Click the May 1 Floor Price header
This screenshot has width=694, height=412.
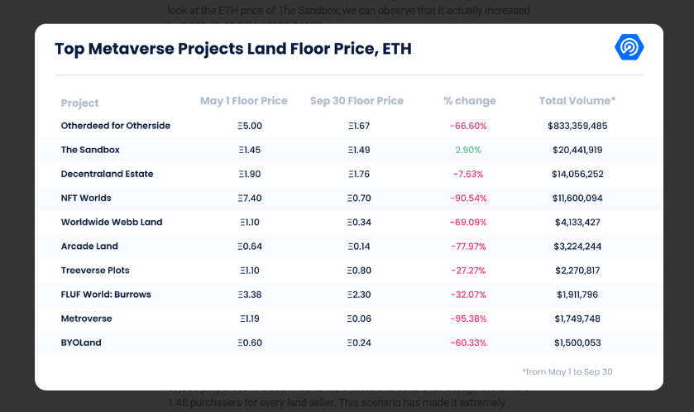244,101
